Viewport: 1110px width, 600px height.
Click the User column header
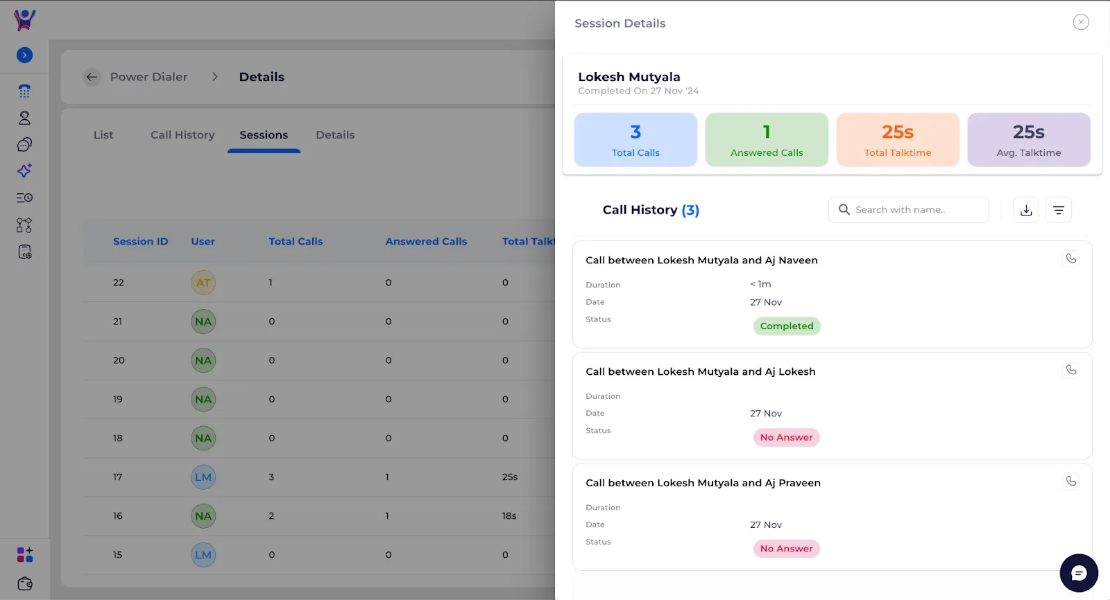pyautogui.click(x=203, y=242)
